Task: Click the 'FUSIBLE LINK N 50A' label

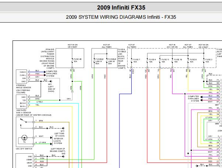Action: click(100, 61)
